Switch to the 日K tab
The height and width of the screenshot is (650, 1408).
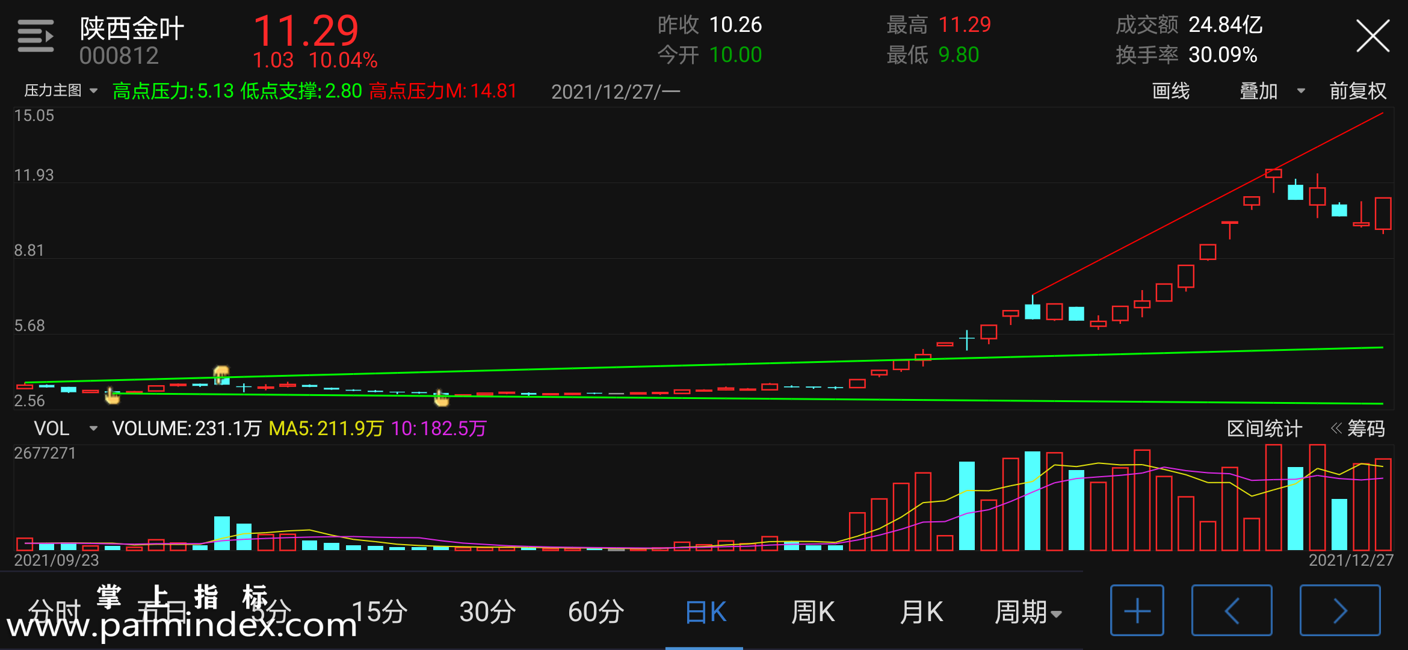coord(705,612)
